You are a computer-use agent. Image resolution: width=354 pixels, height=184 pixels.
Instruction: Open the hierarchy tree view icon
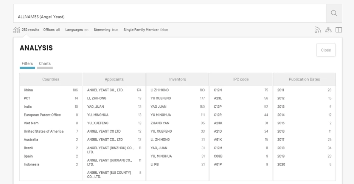click(x=328, y=30)
